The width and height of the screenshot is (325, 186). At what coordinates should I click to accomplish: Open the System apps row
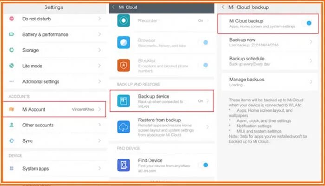click(55, 168)
